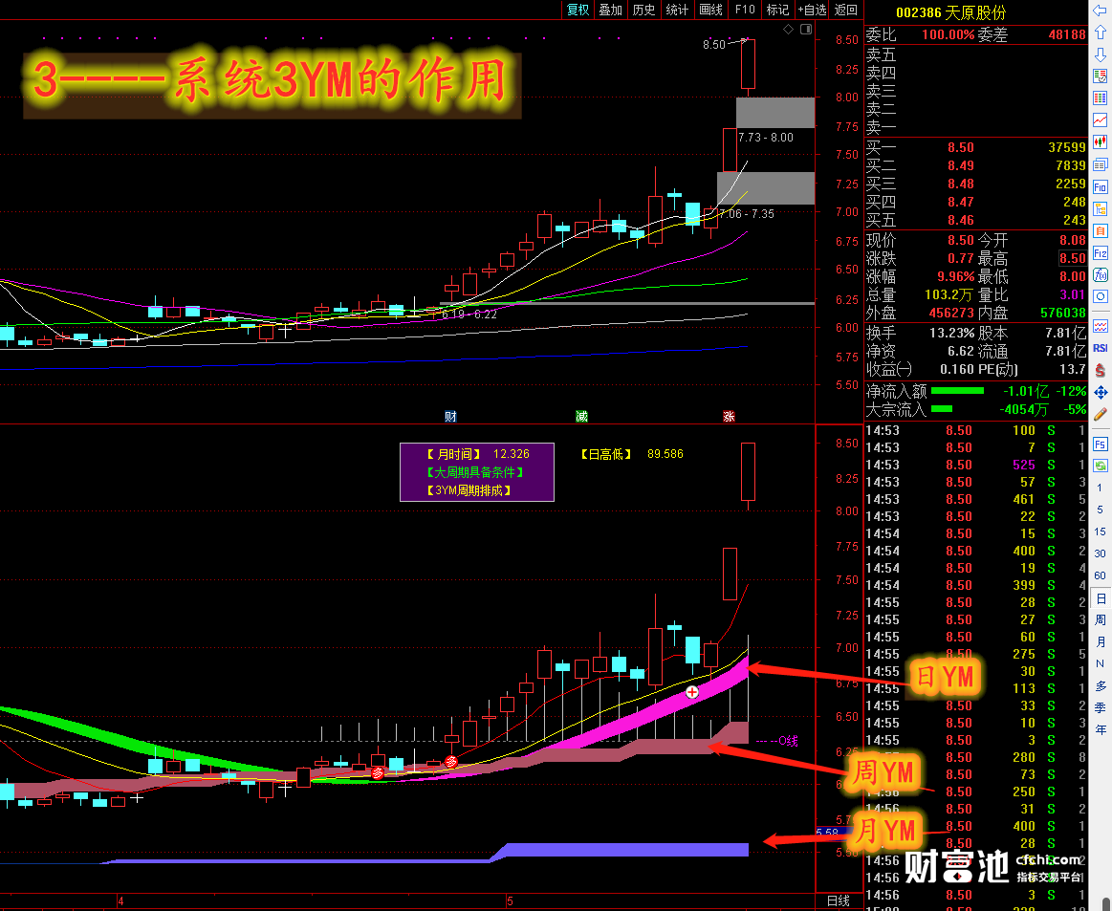1112x911 pixels.
Task: Click the back arrow icon in sidebar
Action: (1100, 10)
